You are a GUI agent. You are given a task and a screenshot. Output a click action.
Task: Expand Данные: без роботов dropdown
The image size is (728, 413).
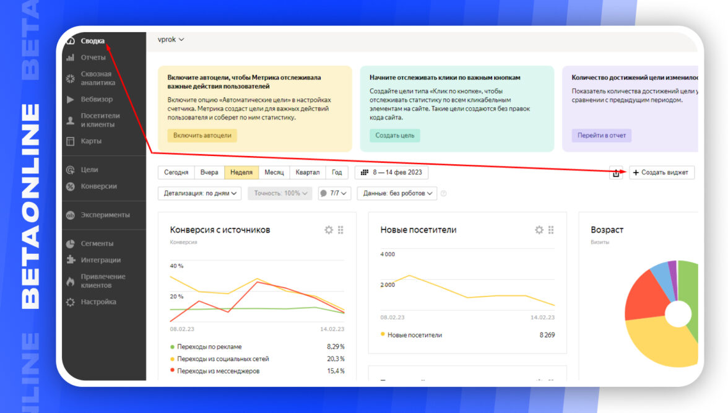tap(397, 193)
